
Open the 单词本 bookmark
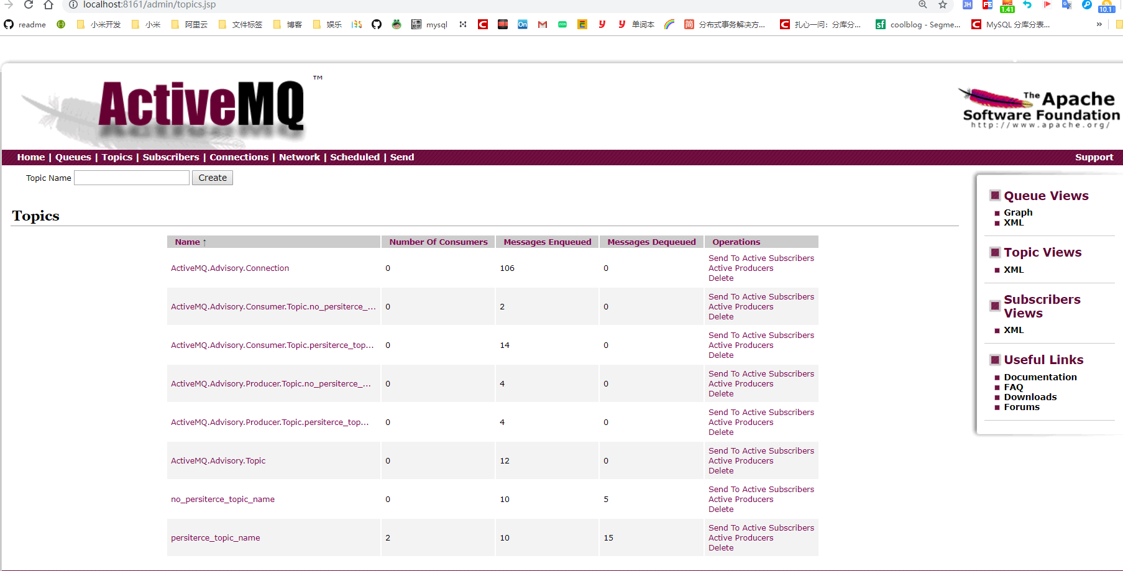coord(636,24)
